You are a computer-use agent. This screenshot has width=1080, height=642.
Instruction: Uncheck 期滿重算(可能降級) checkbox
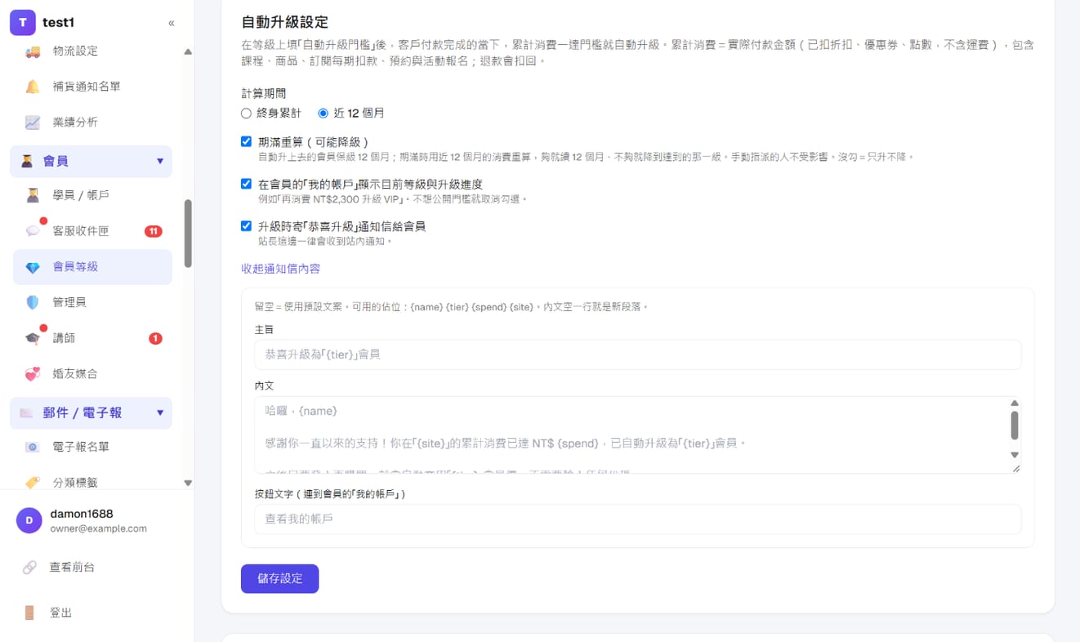[246, 141]
